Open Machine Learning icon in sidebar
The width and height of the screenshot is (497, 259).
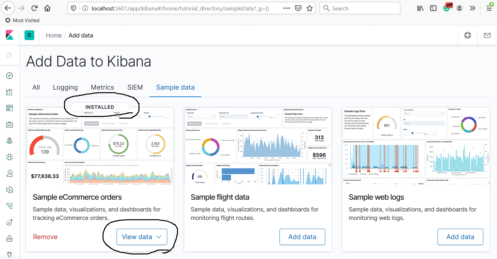coord(9,157)
